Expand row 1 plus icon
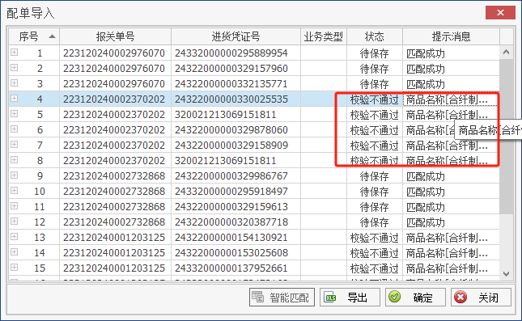This screenshot has height=321, width=522. coord(14,53)
